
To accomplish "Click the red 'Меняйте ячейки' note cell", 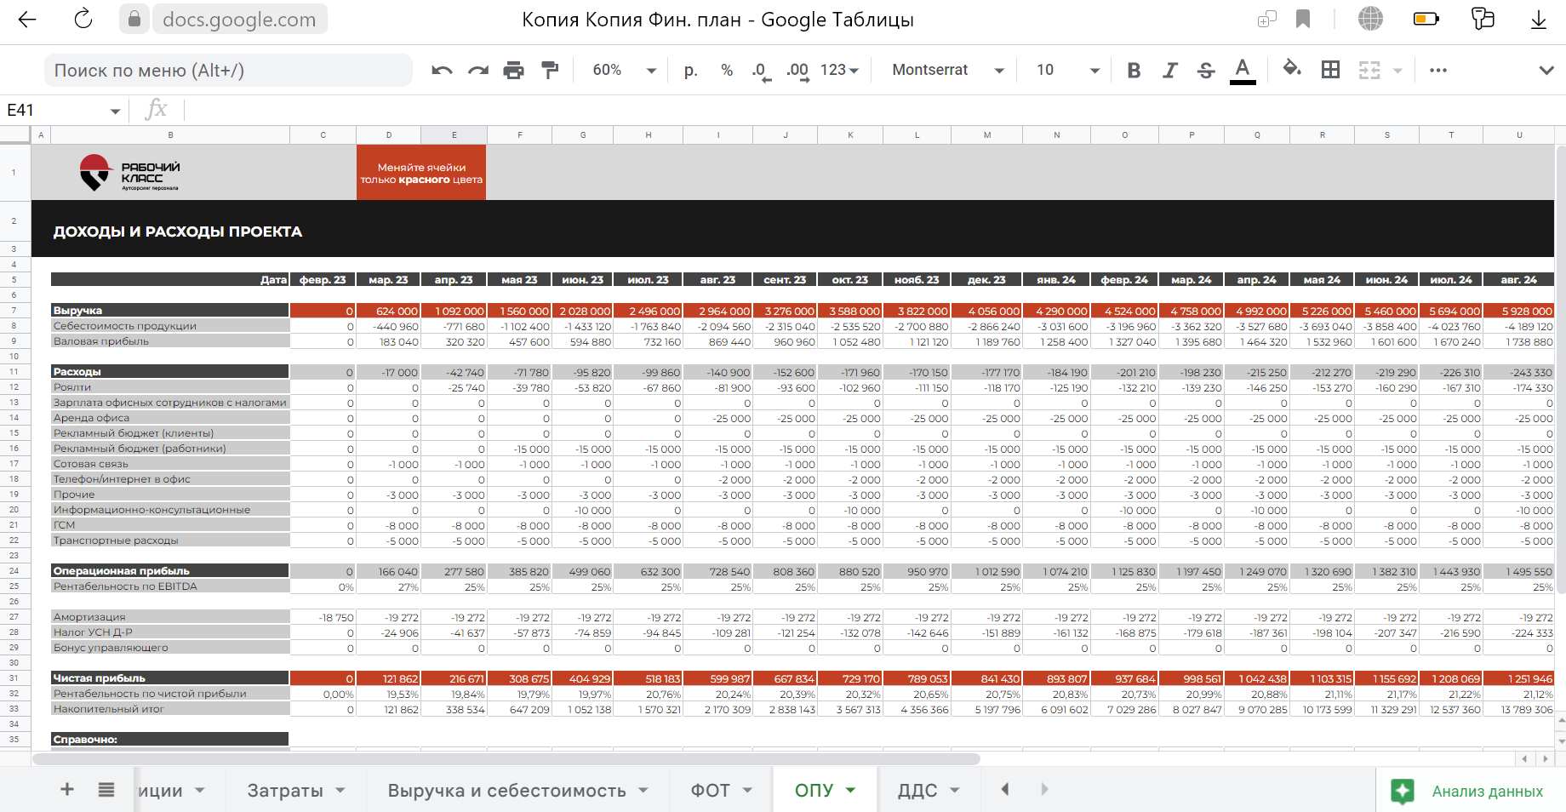I will point(421,173).
